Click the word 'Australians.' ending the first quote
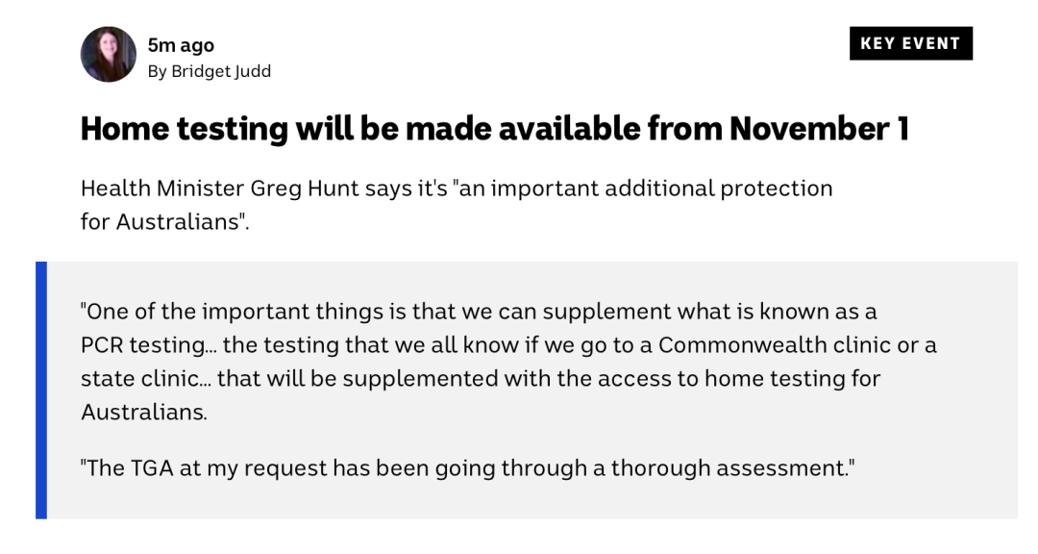 click(x=144, y=413)
